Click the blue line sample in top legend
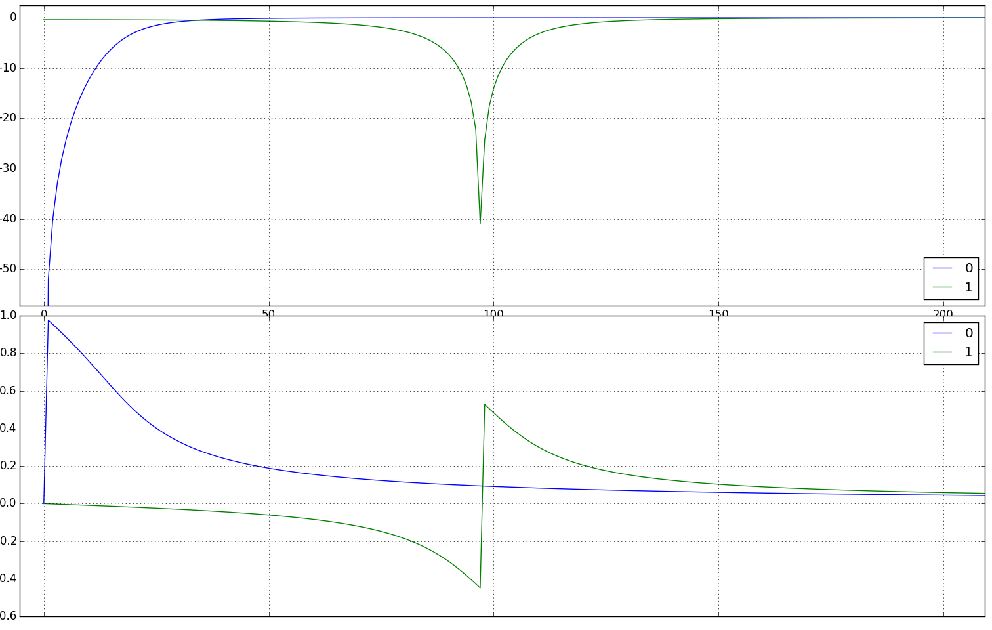 coord(942,268)
